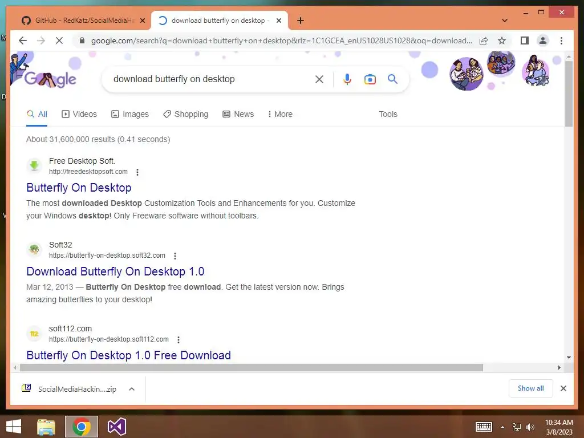The width and height of the screenshot is (584, 438).
Task: Switch to News results
Action: point(238,114)
